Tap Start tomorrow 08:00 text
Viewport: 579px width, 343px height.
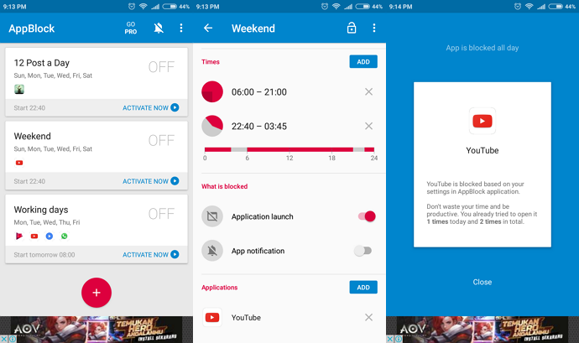(x=44, y=255)
